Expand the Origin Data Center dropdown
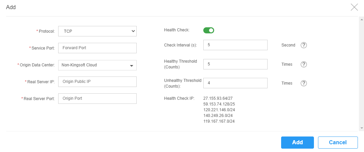The height and width of the screenshot is (152, 364). click(x=97, y=65)
